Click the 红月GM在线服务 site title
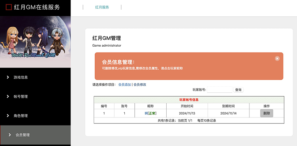The height and width of the screenshot is (146, 297). pyautogui.click(x=37, y=7)
